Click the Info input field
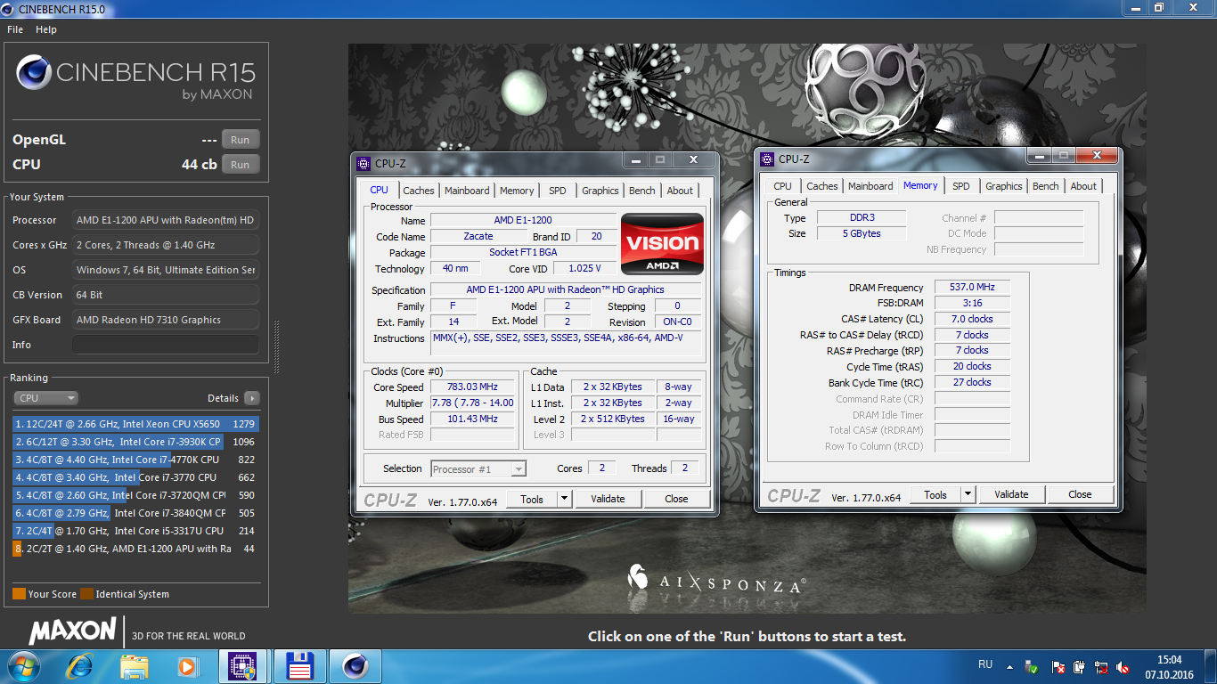The height and width of the screenshot is (684, 1217). pyautogui.click(x=166, y=345)
